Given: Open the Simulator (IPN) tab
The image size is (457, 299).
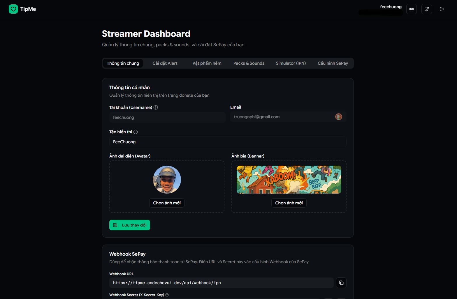Looking at the screenshot, I should (x=291, y=63).
